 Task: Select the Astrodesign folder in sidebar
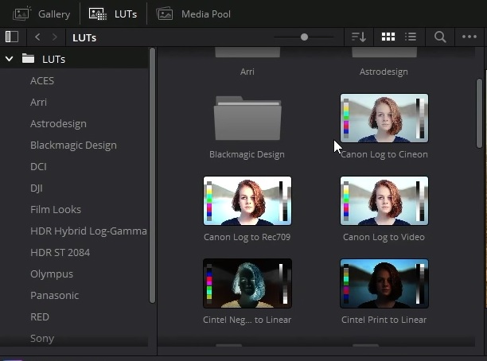(x=58, y=123)
